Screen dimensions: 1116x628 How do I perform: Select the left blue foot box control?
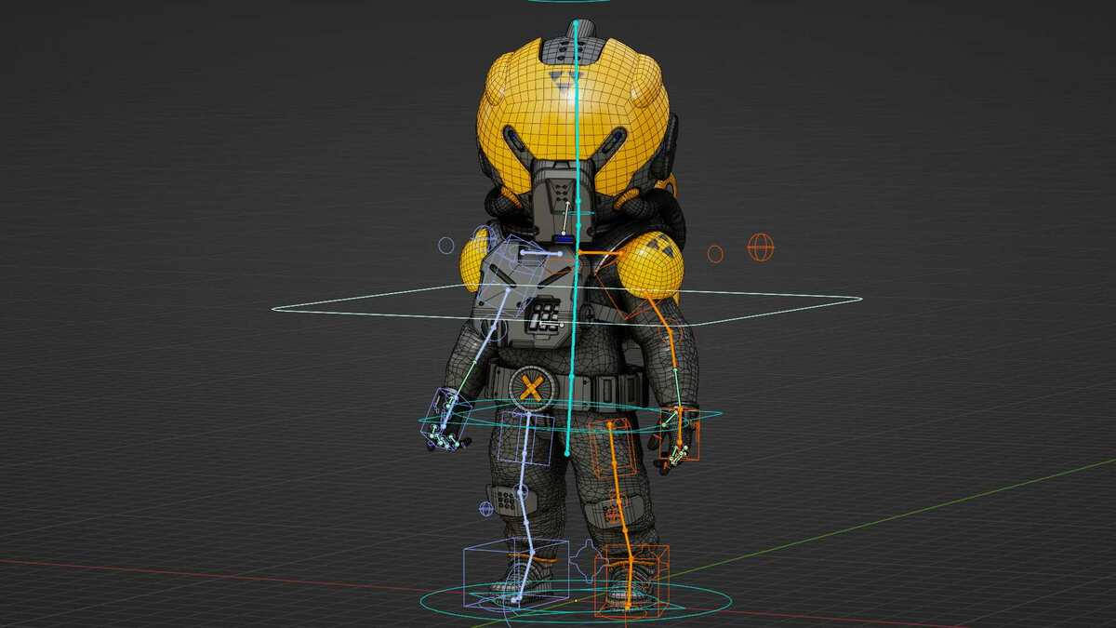pos(515,572)
